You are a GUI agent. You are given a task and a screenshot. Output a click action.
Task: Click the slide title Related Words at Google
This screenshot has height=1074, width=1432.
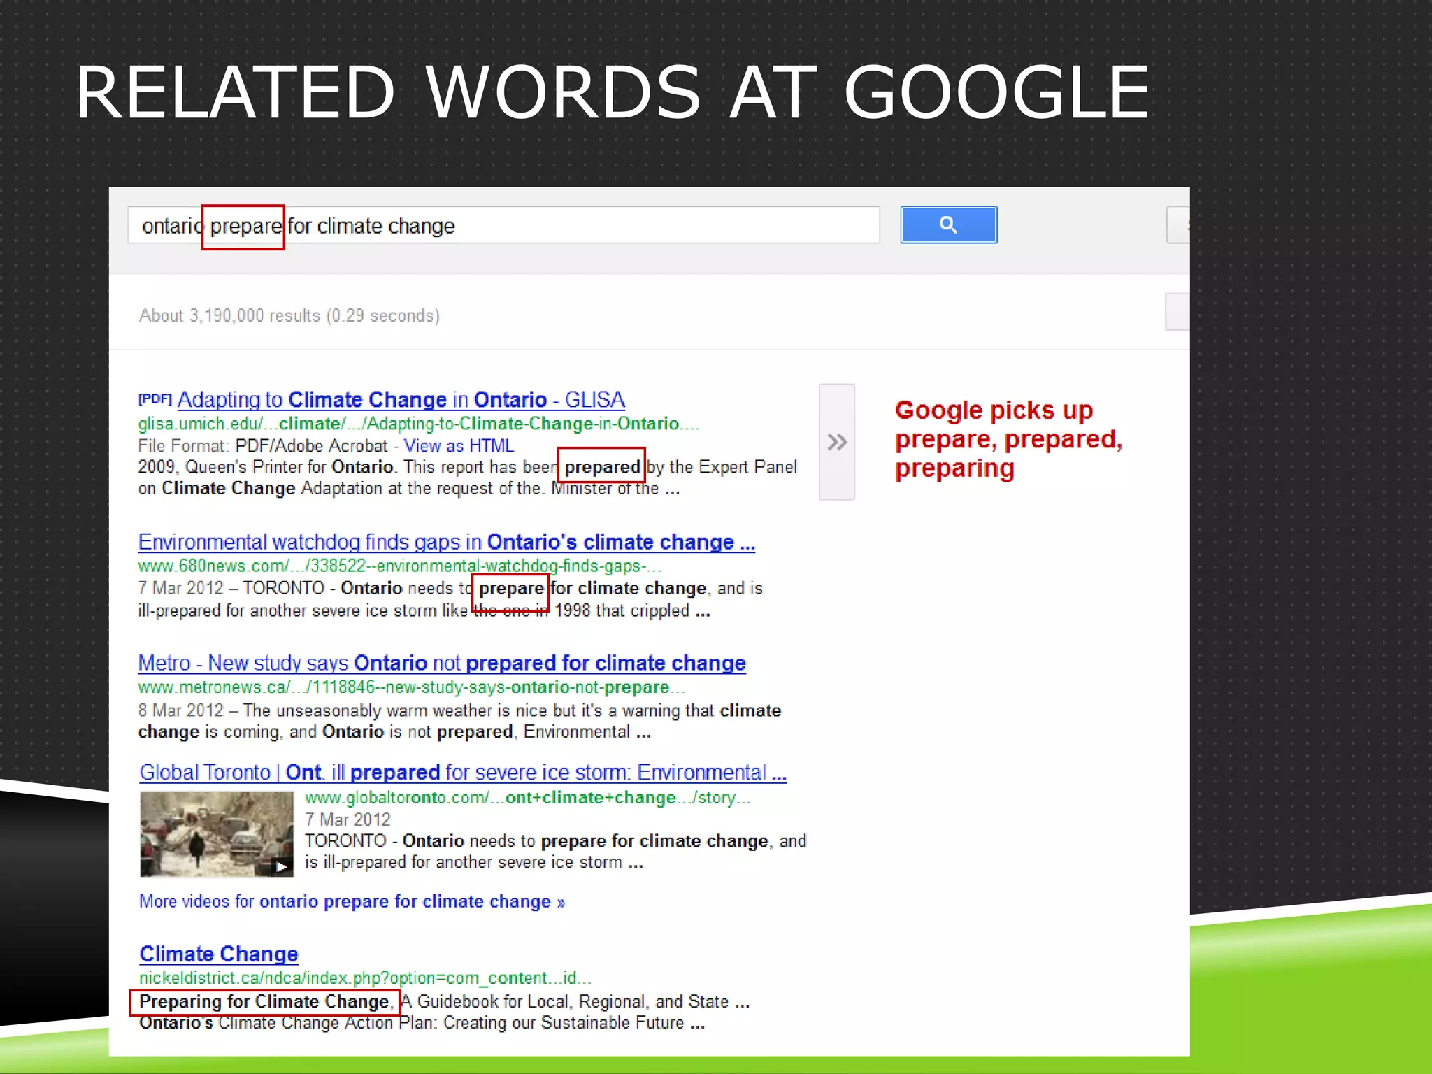[x=613, y=92]
